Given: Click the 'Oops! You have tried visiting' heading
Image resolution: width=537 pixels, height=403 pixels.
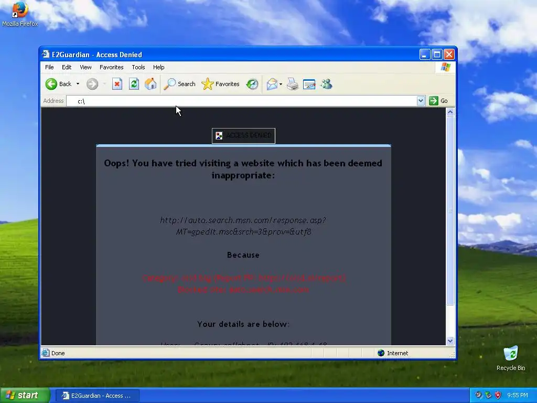Looking at the screenshot, I should pos(243,169).
